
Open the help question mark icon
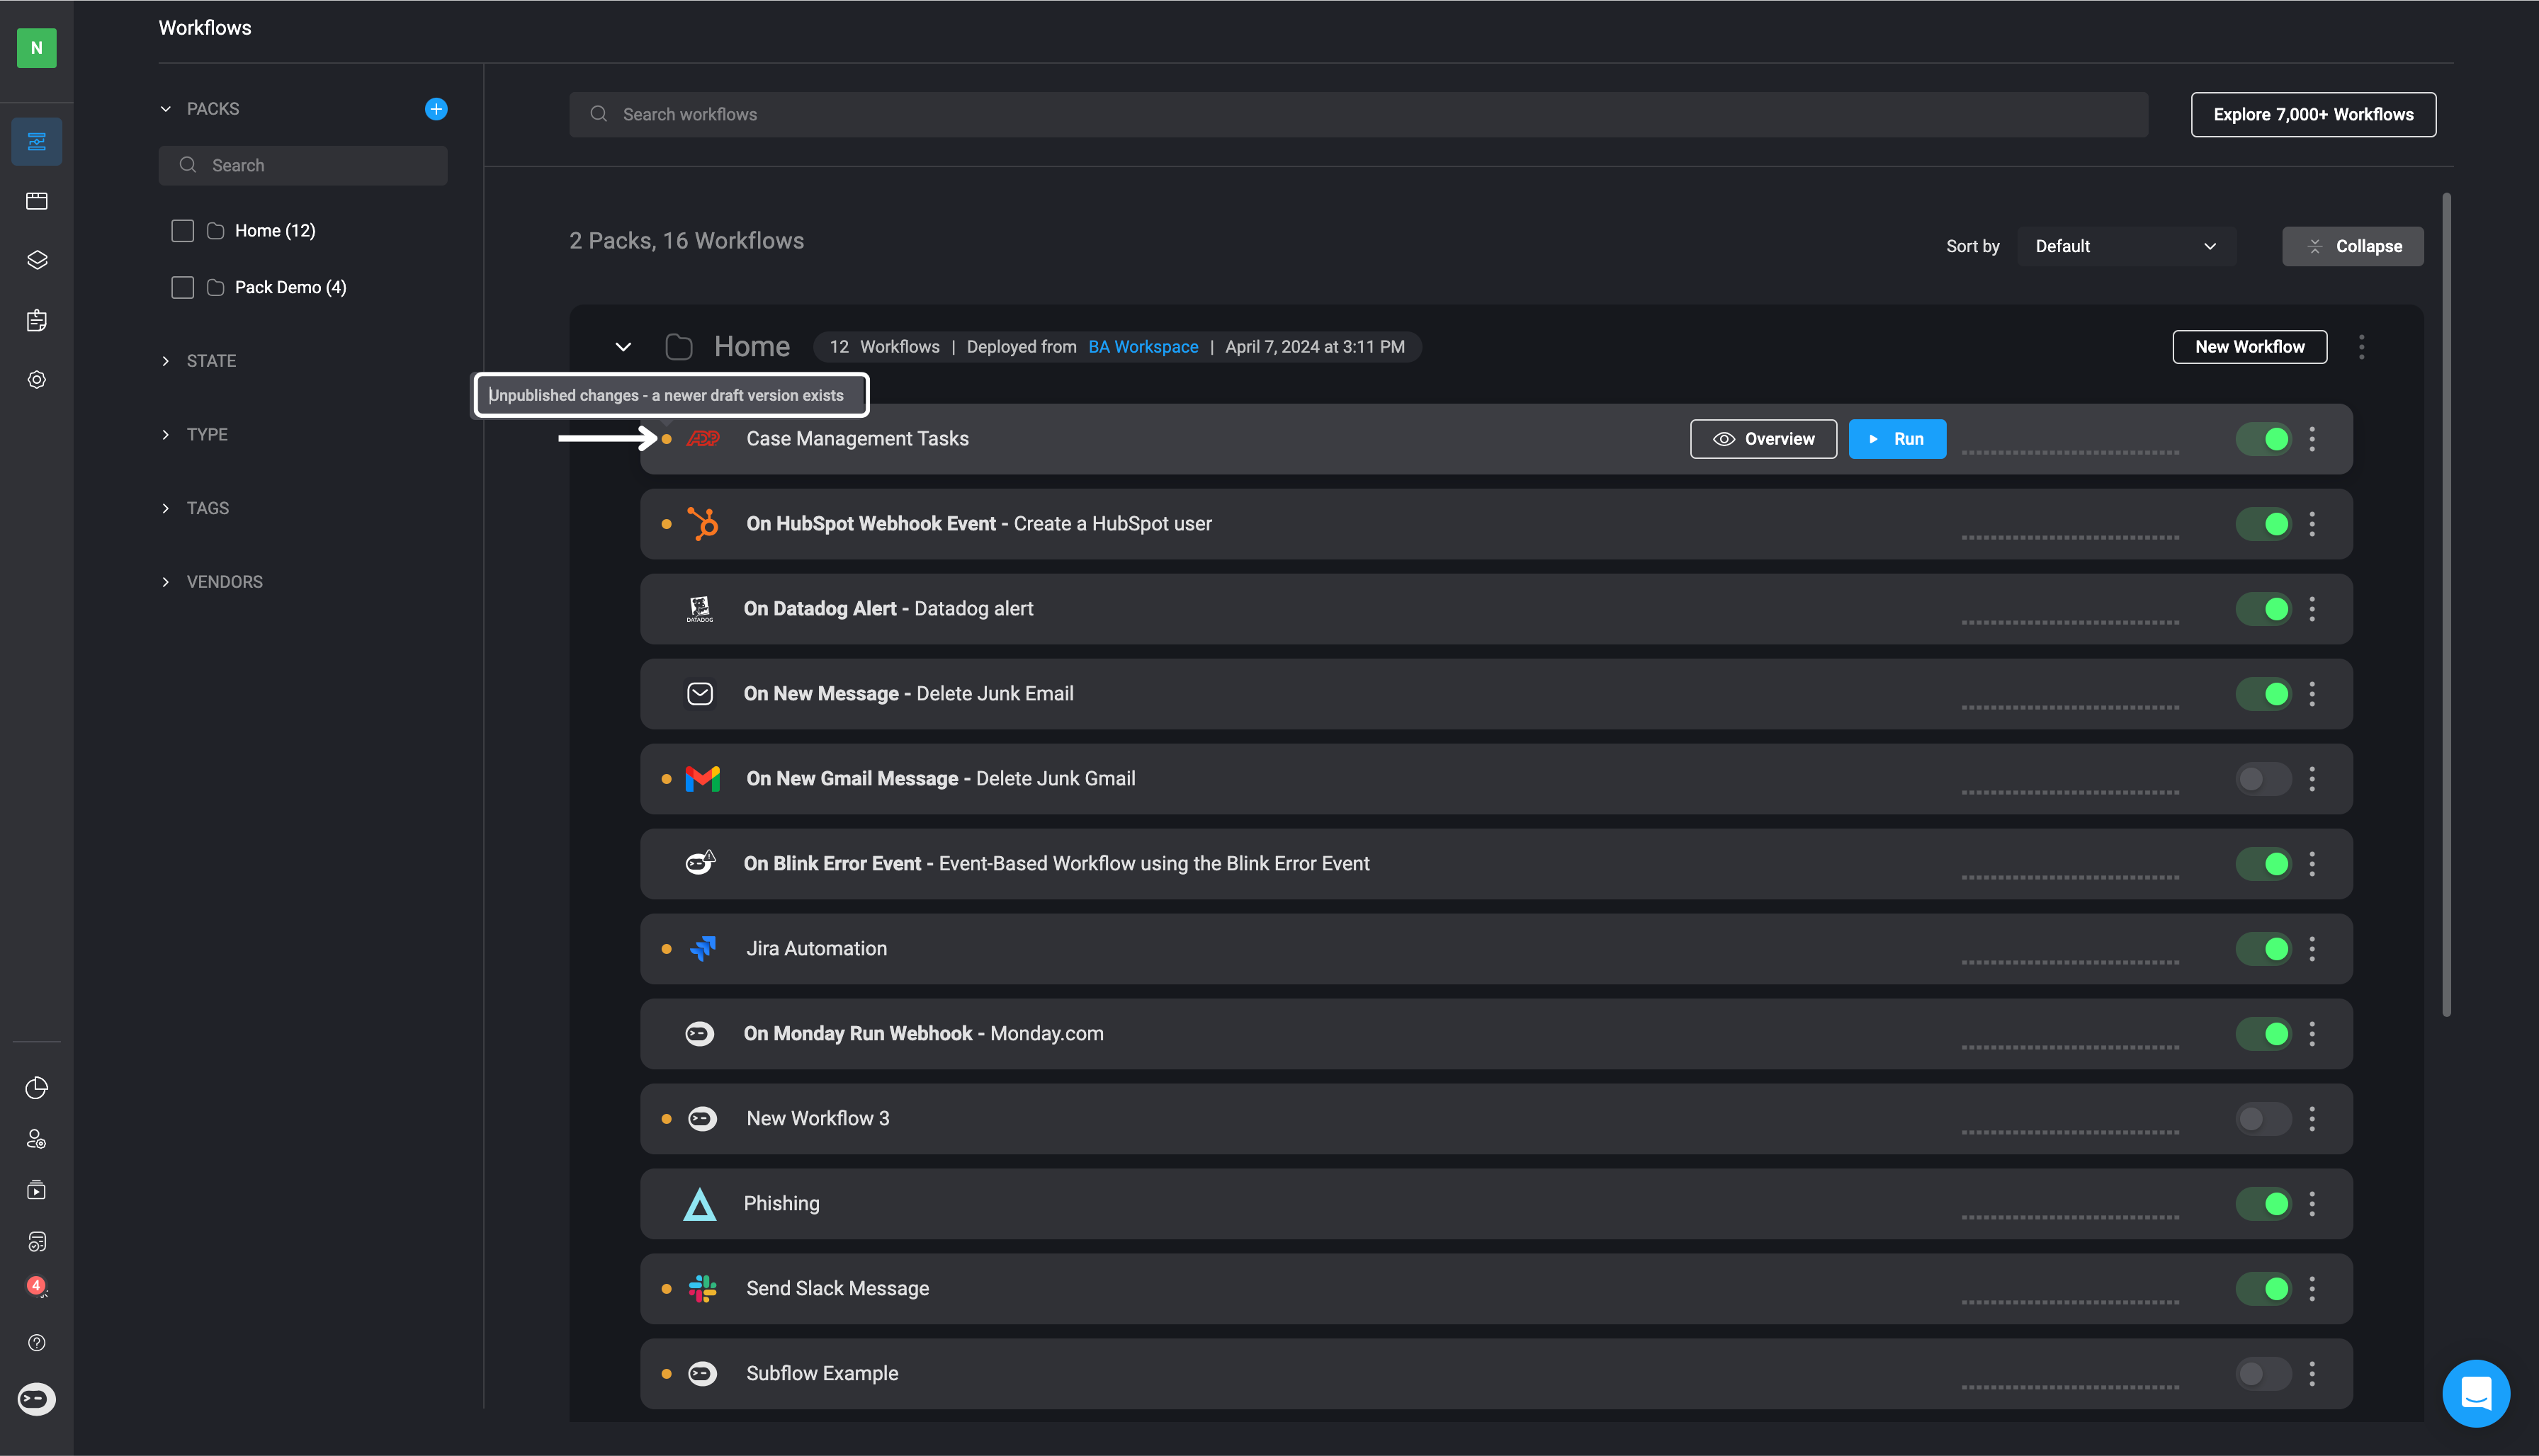click(37, 1343)
